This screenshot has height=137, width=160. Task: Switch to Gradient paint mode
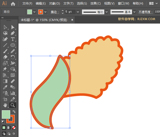pos(9,127)
